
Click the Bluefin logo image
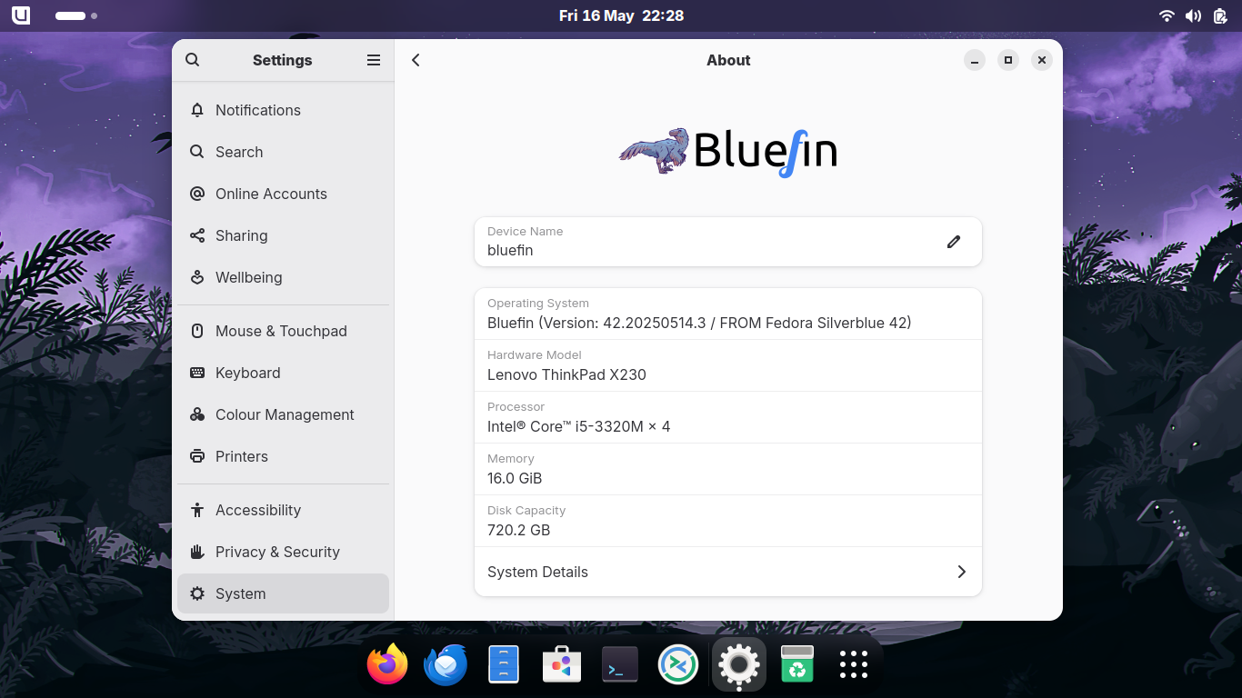coord(727,152)
